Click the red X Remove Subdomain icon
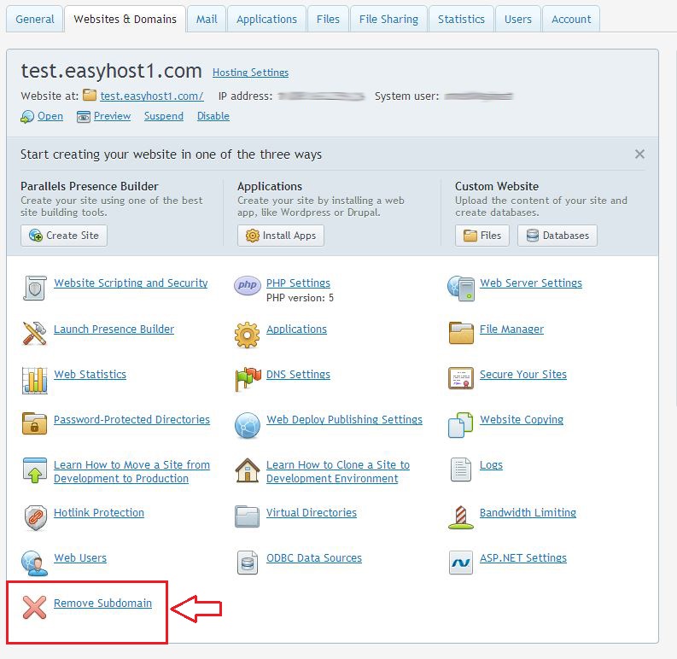Screen dimensions: 677x659 tap(34, 607)
